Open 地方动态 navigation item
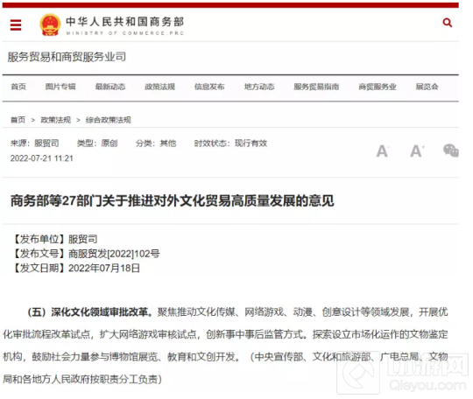Image resolution: width=473 pixels, height=399 pixels. pyautogui.click(x=259, y=87)
